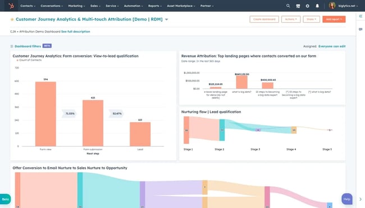The width and height of the screenshot is (365, 208).
Task: Open the Service menu
Action: (x=112, y=6)
